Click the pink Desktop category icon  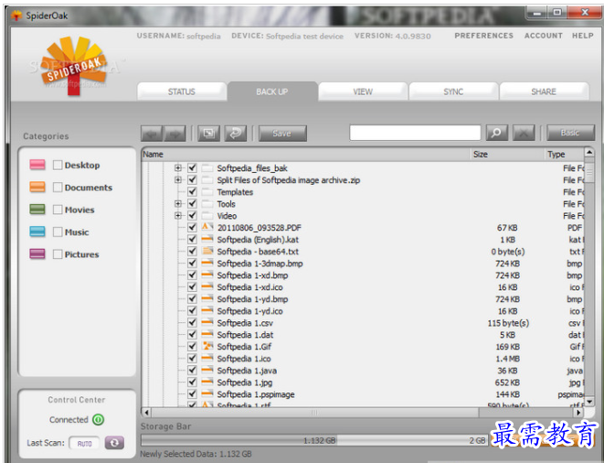point(37,166)
